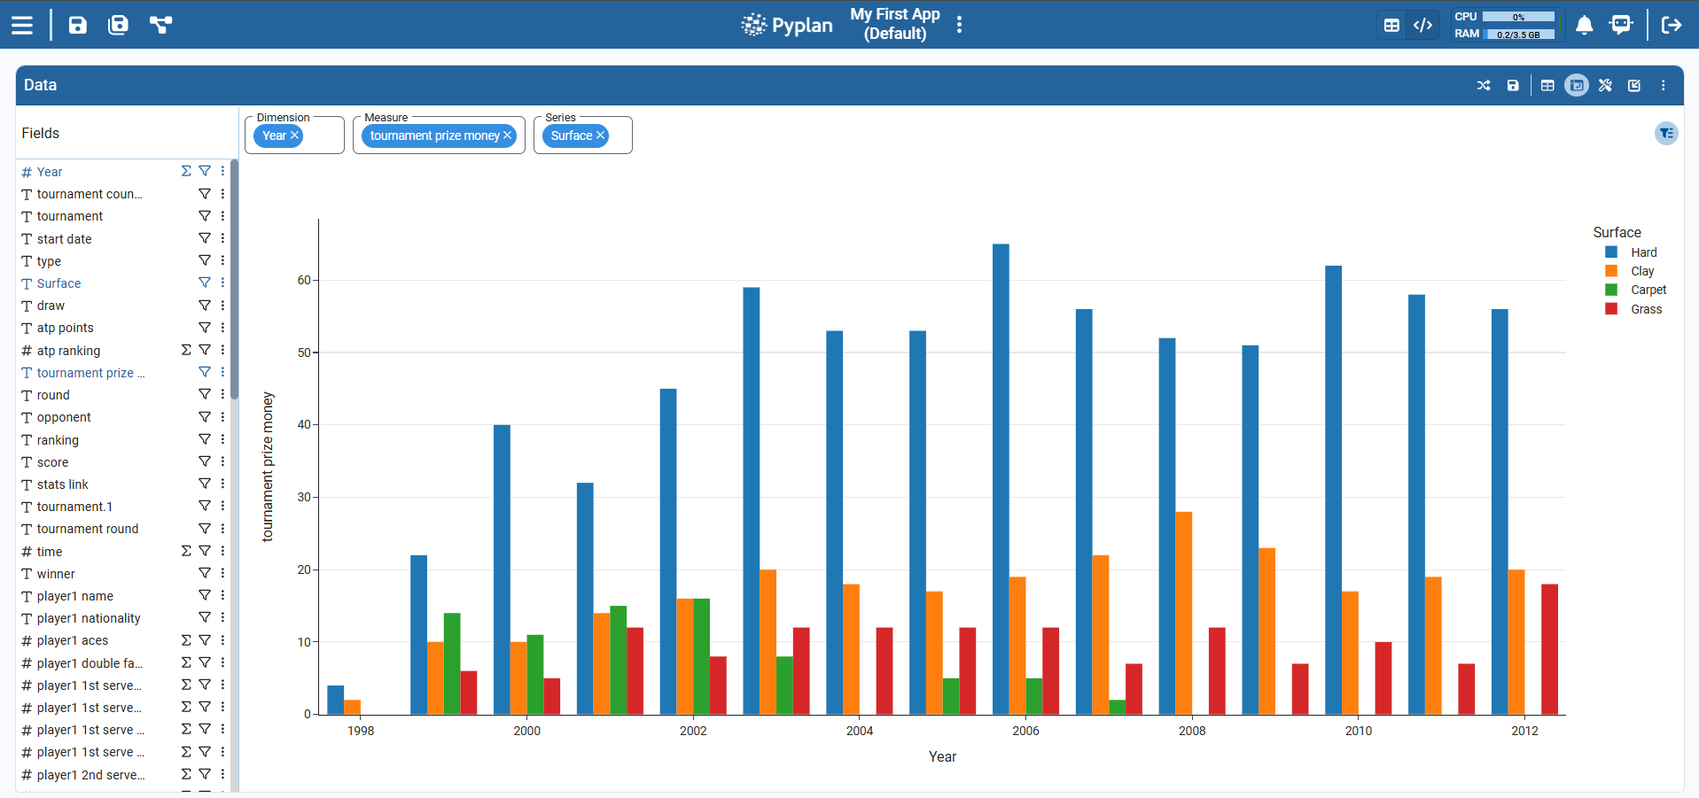The width and height of the screenshot is (1699, 798).
Task: Switch to code view in top bar
Action: [x=1422, y=25]
